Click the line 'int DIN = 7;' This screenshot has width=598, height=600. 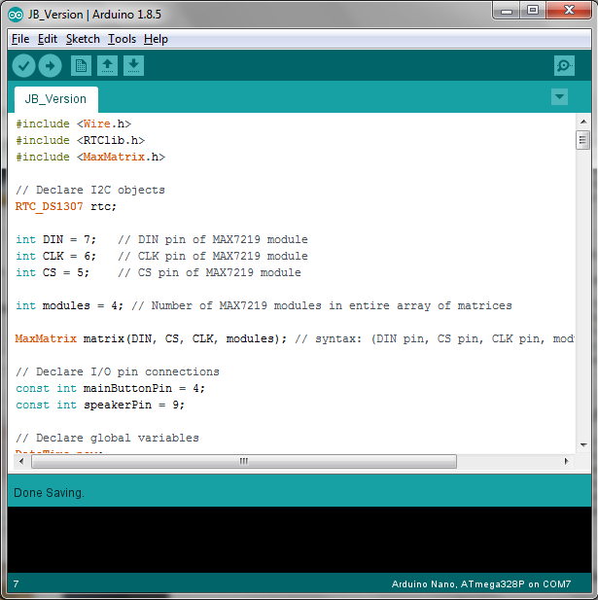click(x=55, y=239)
